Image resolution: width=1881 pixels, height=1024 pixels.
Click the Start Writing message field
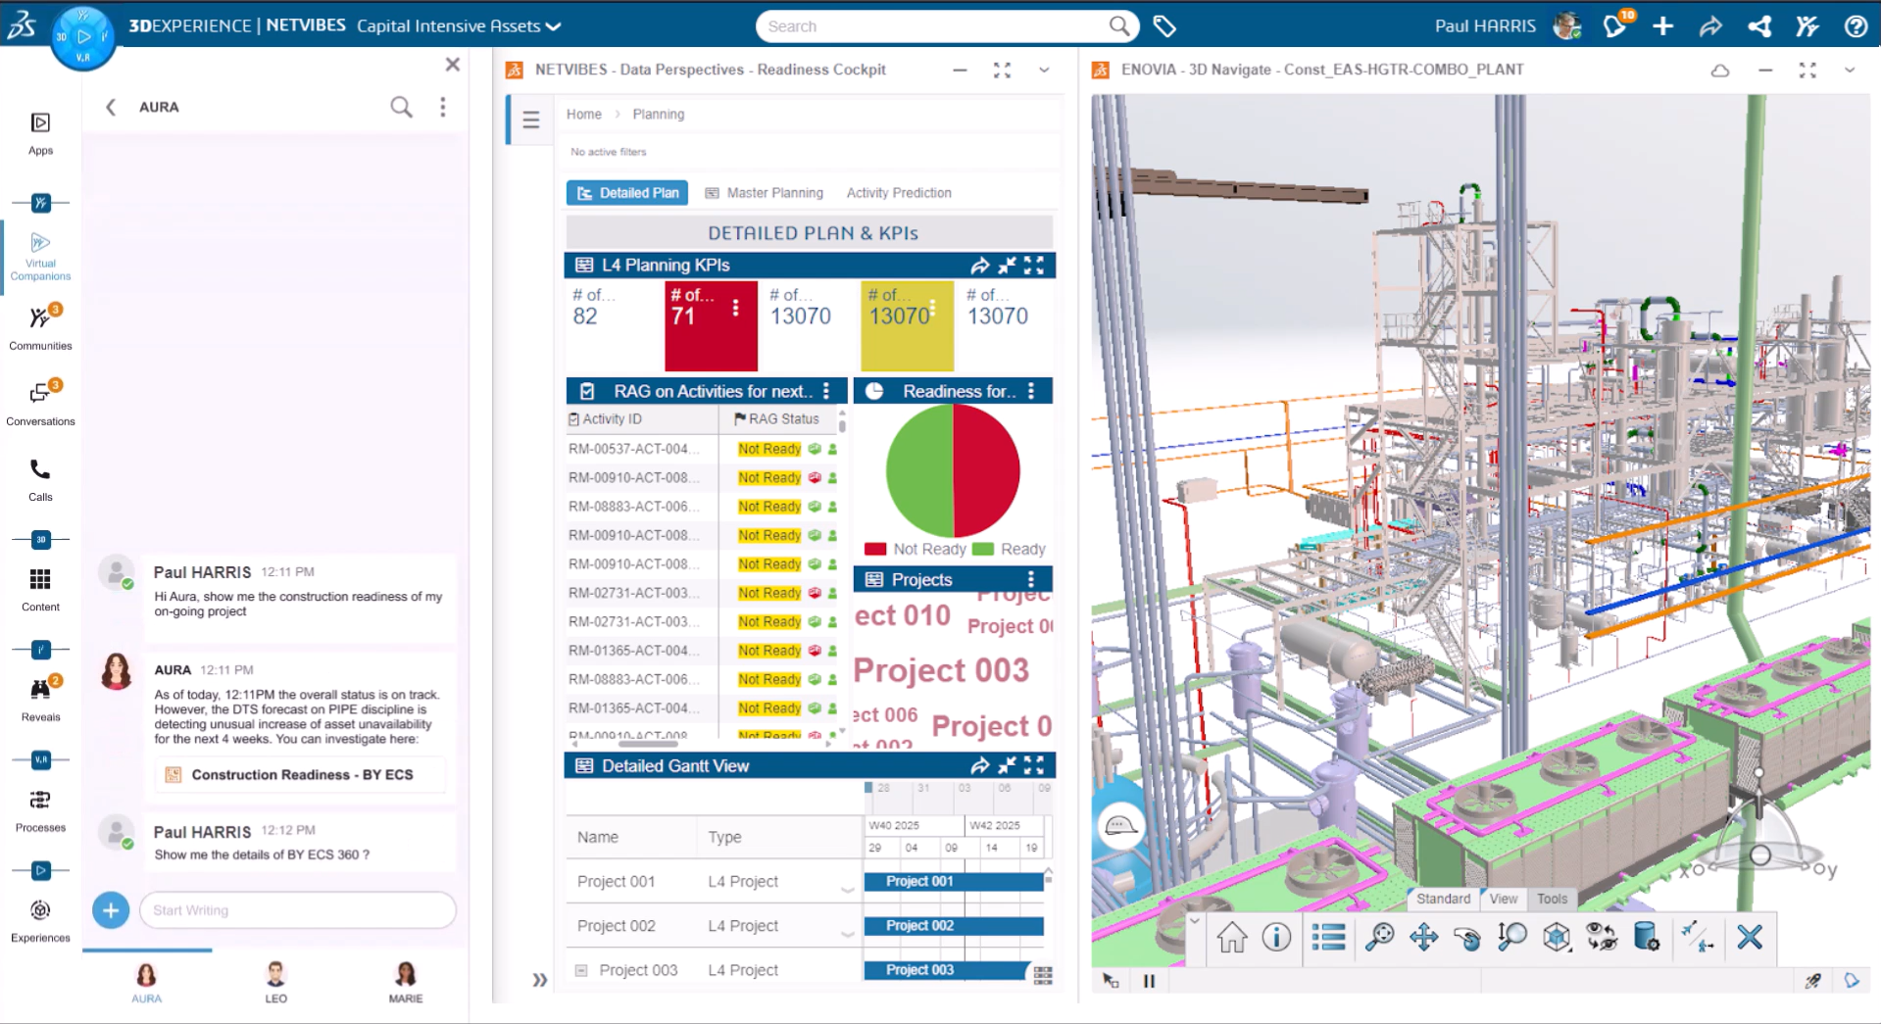(298, 910)
